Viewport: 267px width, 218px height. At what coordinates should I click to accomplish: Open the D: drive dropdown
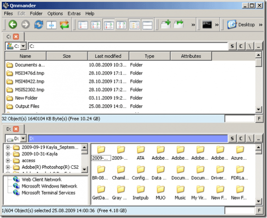pos(23,138)
